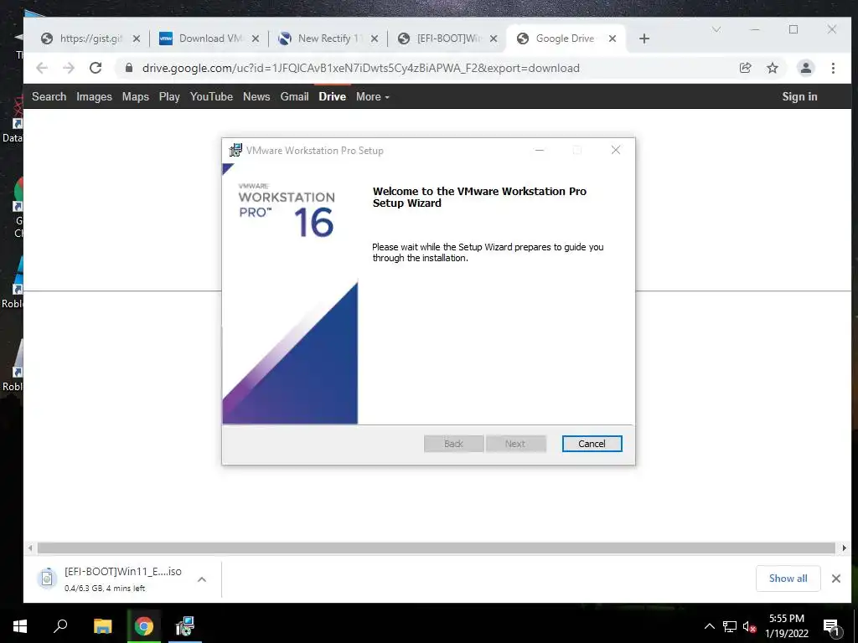Image resolution: width=858 pixels, height=643 pixels.
Task: View site info lock icon
Action: point(128,68)
